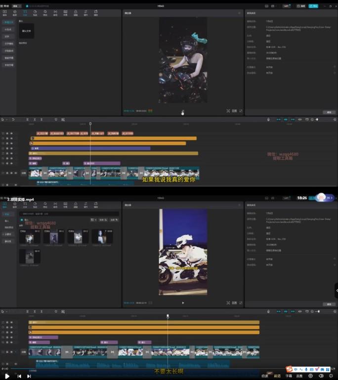The image size is (338, 380).
Task: Click the microphone record icon in upper timeline toolbar
Action: tap(268, 119)
